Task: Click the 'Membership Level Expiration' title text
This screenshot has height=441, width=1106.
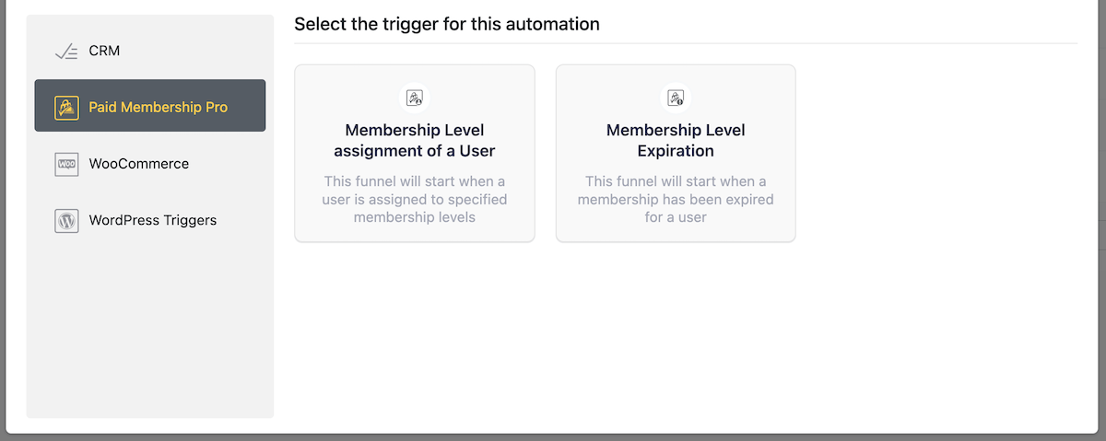Action: [676, 141]
